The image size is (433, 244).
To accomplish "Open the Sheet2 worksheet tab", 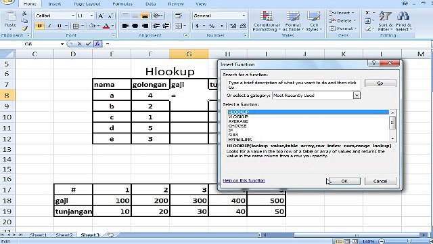I will [64, 235].
